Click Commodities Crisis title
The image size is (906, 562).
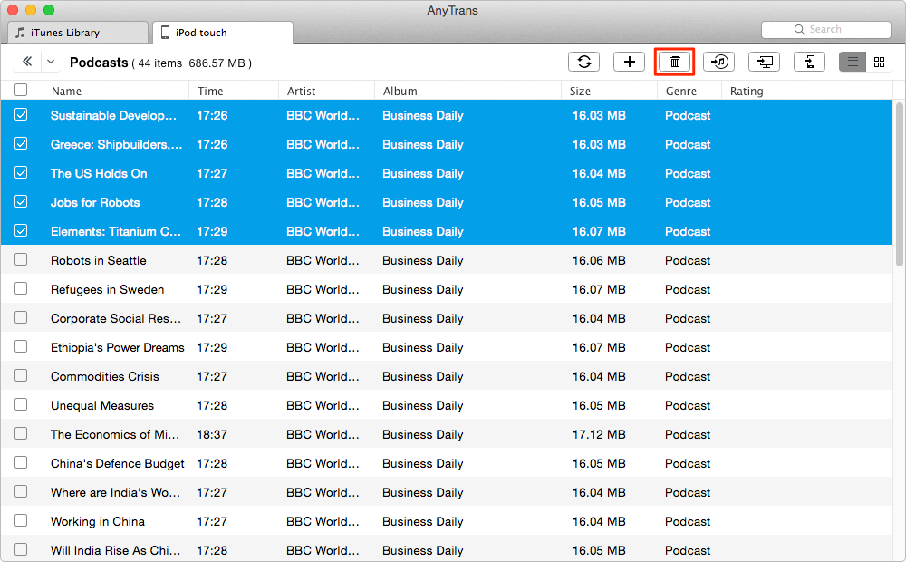104,376
